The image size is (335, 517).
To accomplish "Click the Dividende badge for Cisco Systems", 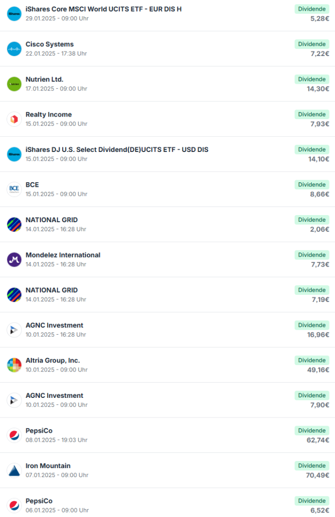I will tap(312, 44).
